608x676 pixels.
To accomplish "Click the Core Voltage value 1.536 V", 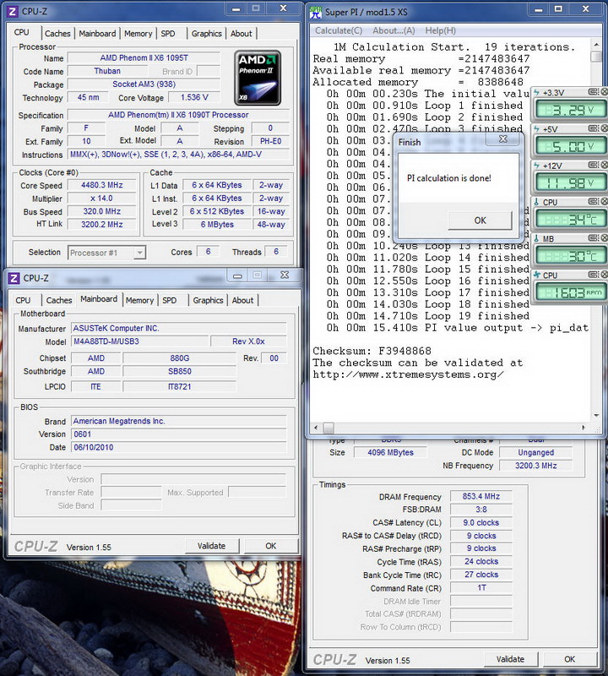I will [194, 97].
